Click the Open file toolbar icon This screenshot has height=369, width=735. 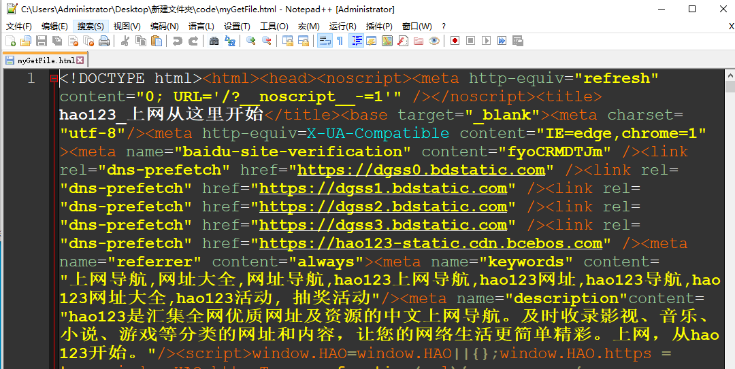tap(26, 41)
